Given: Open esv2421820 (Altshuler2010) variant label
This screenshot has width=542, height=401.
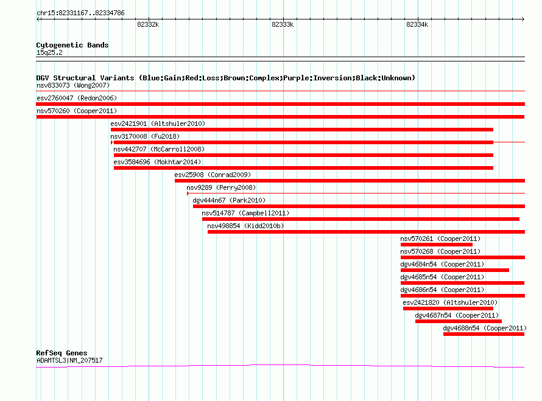Looking at the screenshot, I should pyautogui.click(x=450, y=302).
